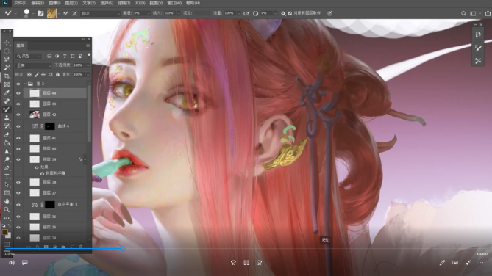Open the Window menu
Screen dimensions: 492x276
point(174,3)
